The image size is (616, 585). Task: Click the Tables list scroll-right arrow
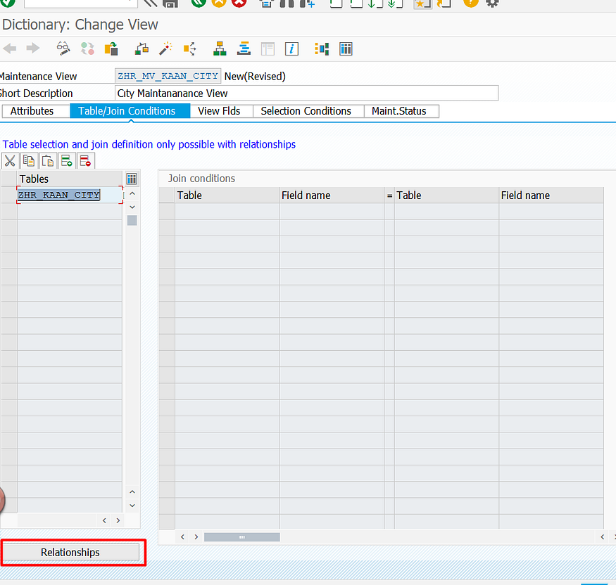point(118,520)
